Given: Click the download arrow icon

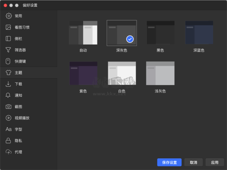Looking at the screenshot, I should pyautogui.click(x=8, y=84).
